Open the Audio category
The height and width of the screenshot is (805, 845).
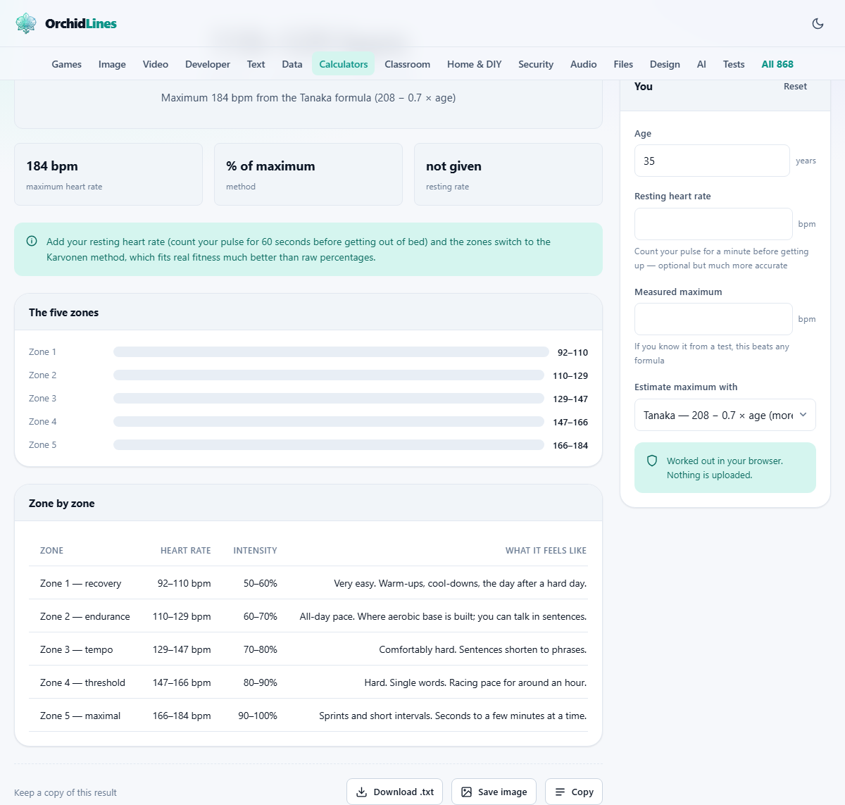click(584, 64)
